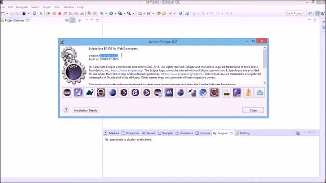Open the Help menu
Screen dimensions: 326x183
pos(80,7)
